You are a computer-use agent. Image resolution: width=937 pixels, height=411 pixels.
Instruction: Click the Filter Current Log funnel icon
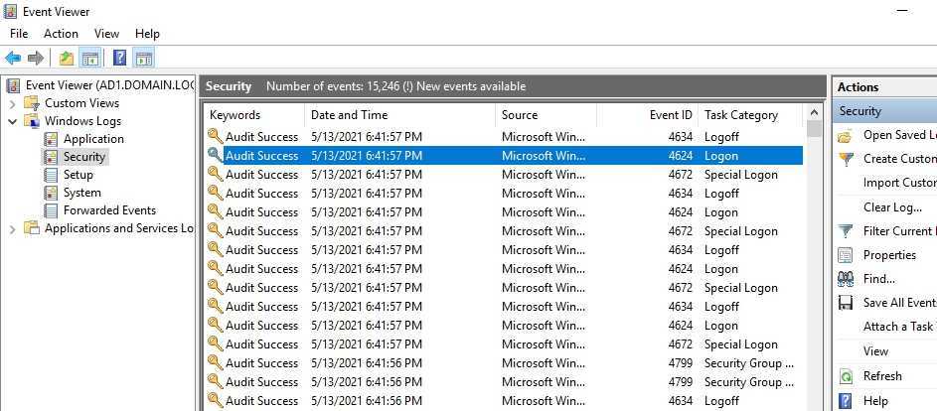[846, 231]
